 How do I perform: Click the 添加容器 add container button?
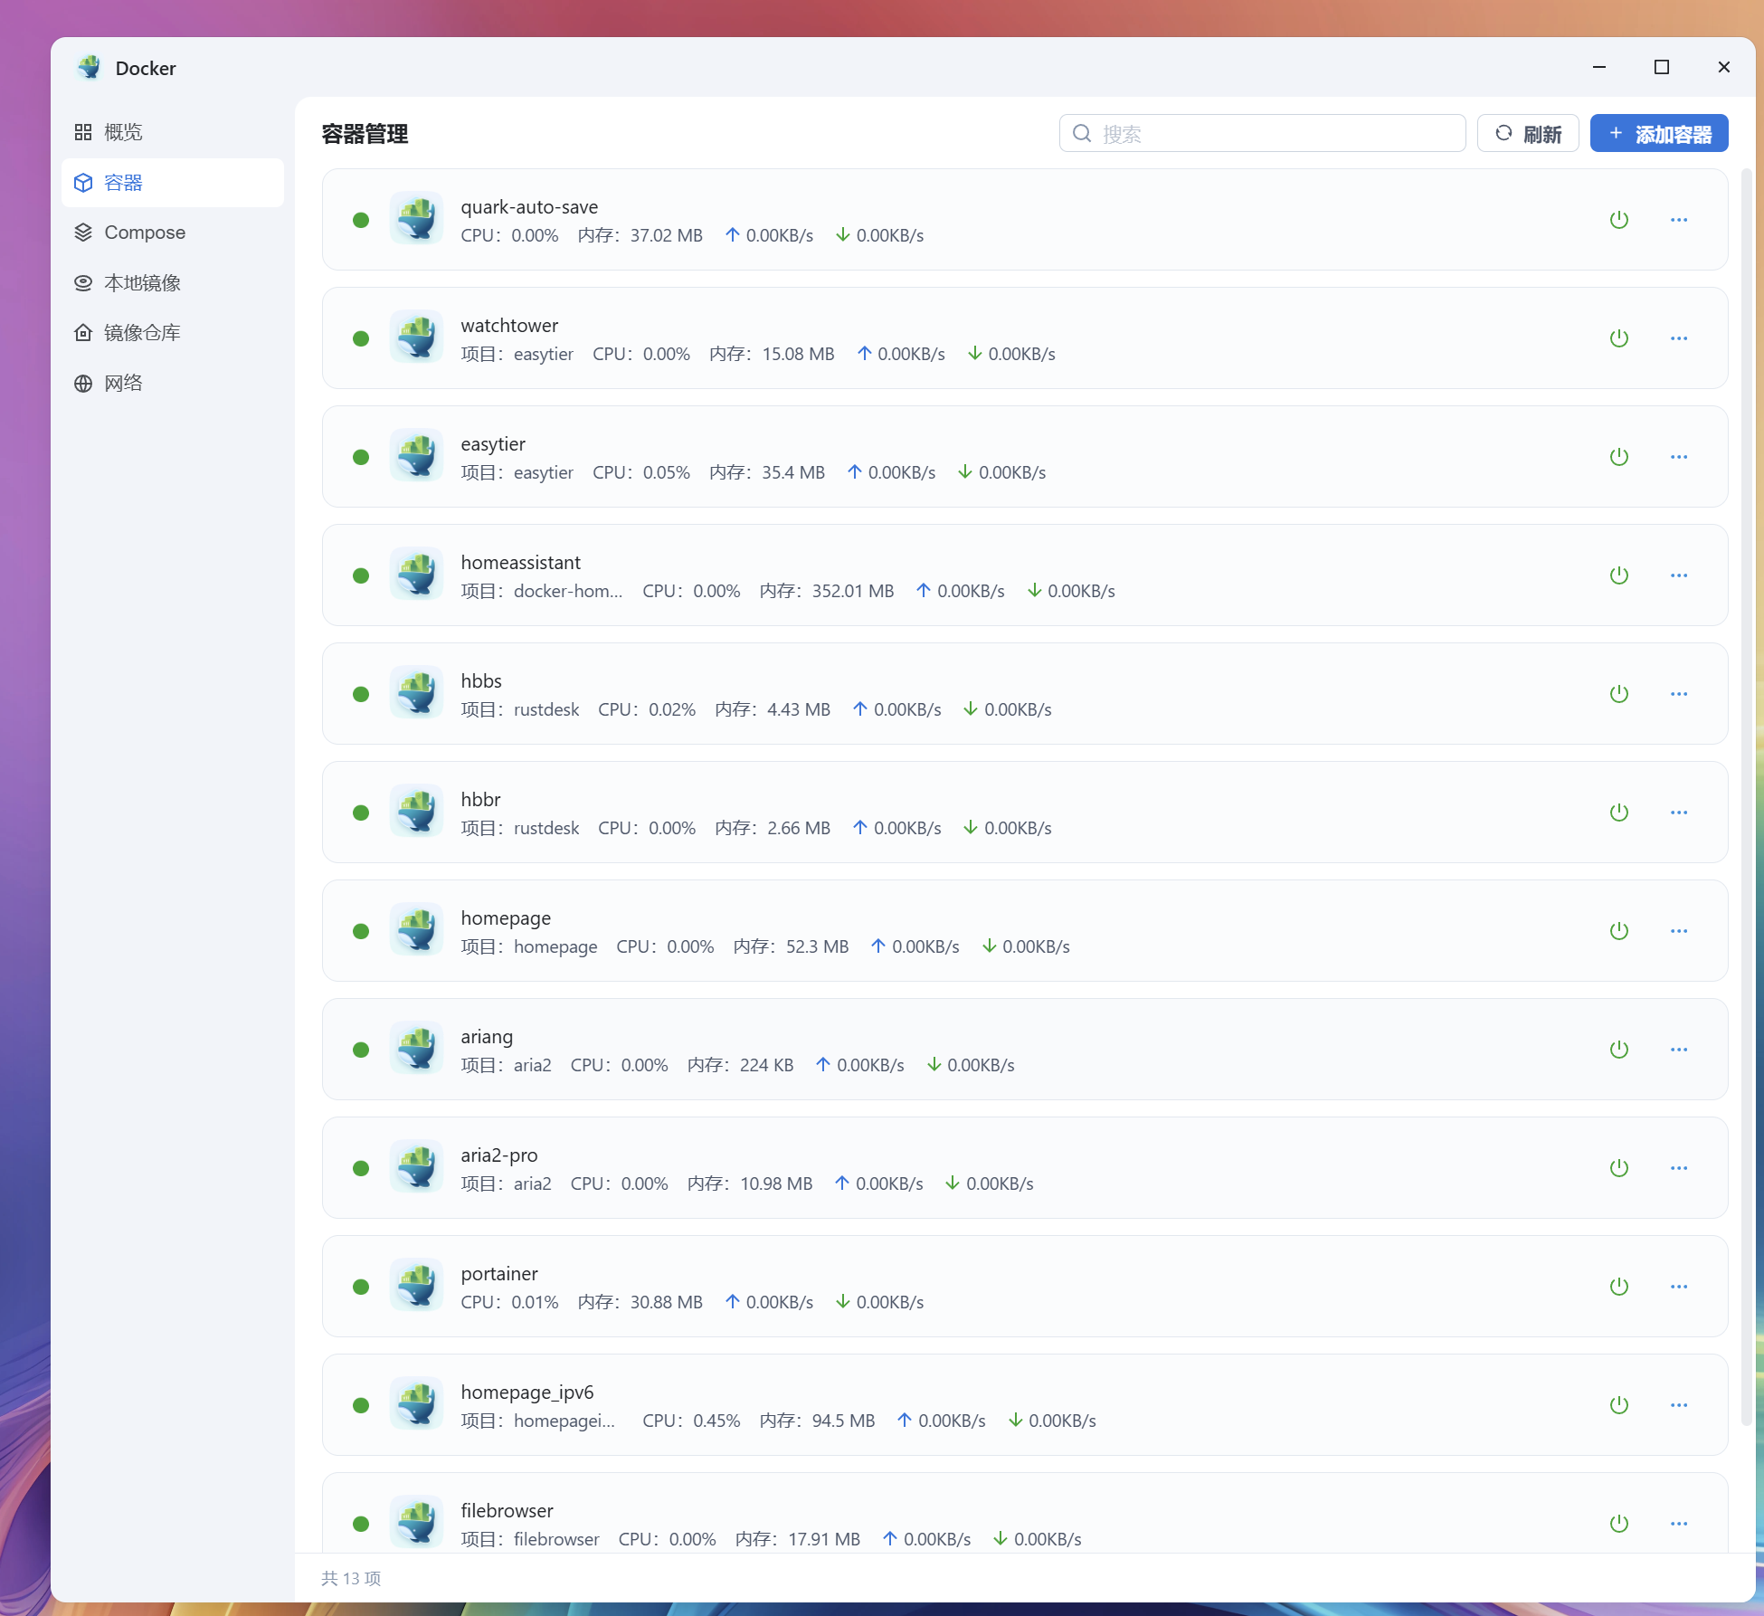click(1659, 133)
